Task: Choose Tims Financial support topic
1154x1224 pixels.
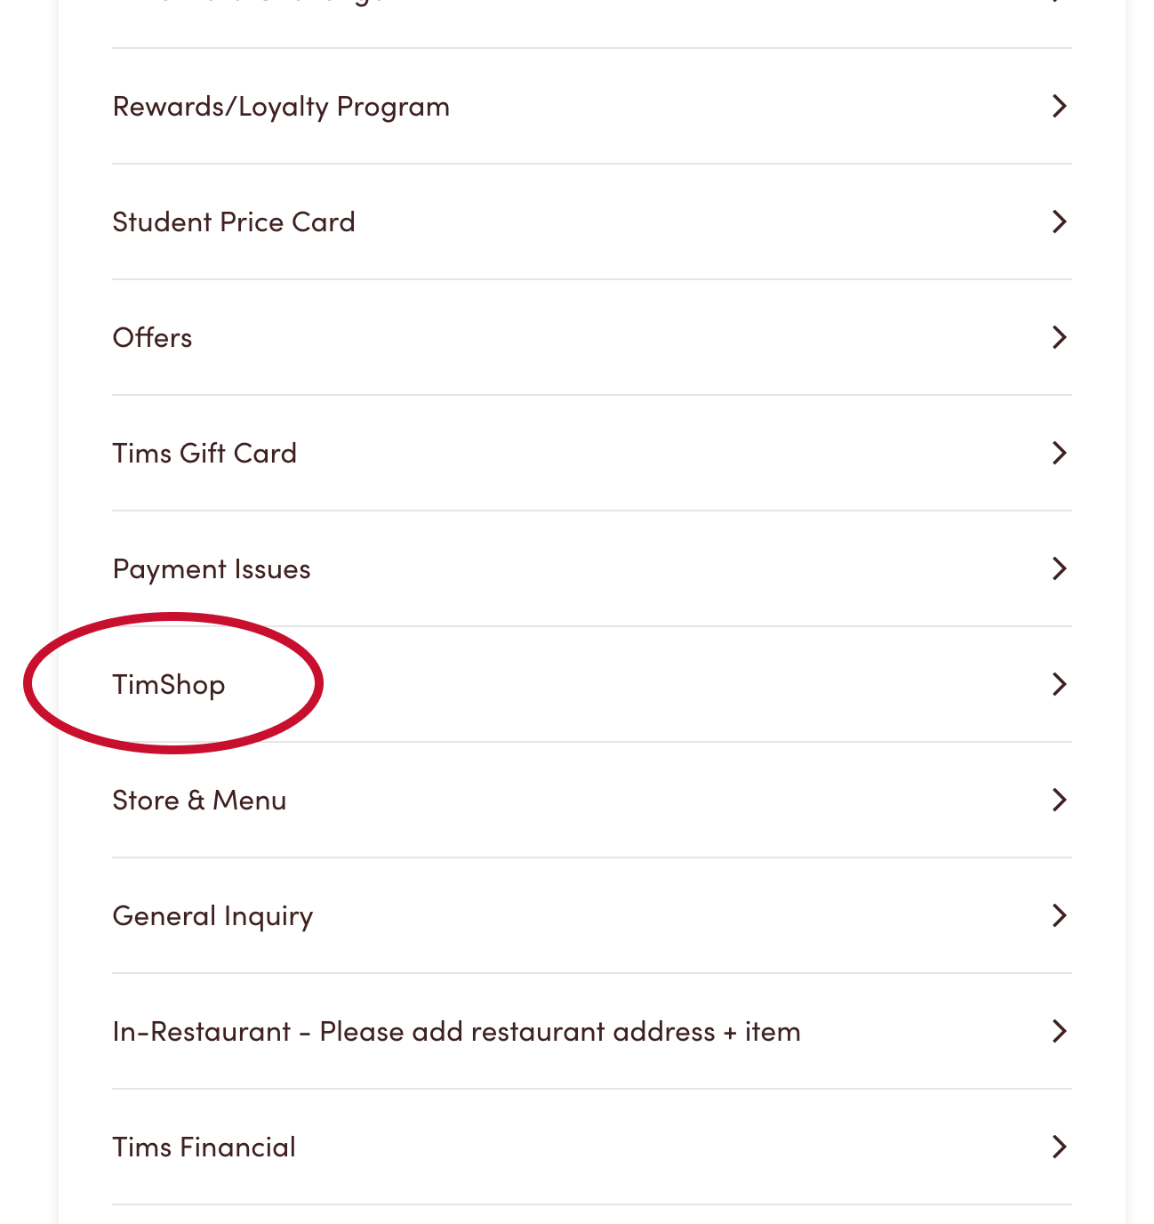Action: point(204,1147)
